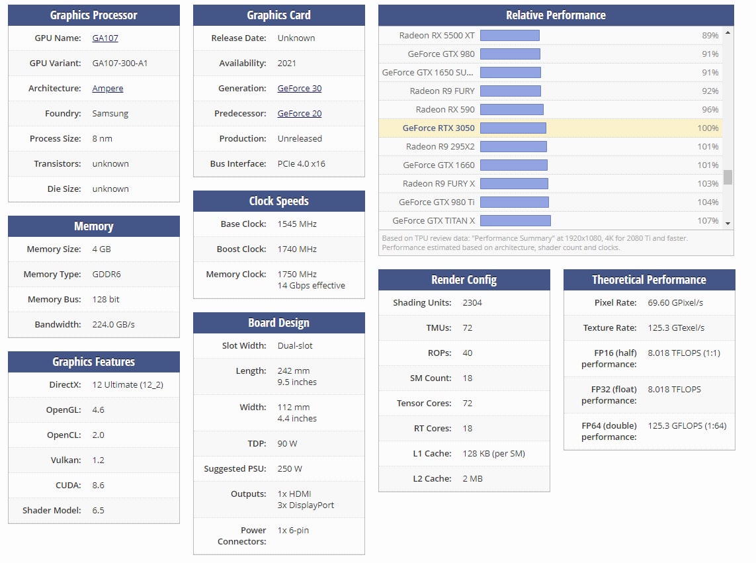Select Radeon R9 FURY X entry
Image resolution: width=756 pixels, height=563 pixels.
coord(550,183)
